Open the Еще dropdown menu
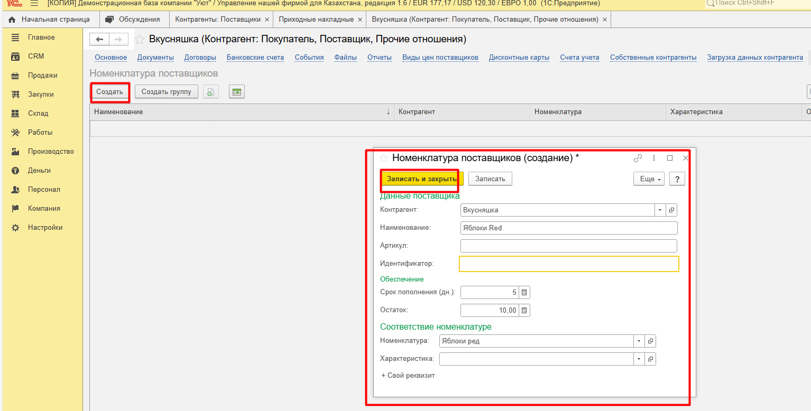 pos(649,179)
